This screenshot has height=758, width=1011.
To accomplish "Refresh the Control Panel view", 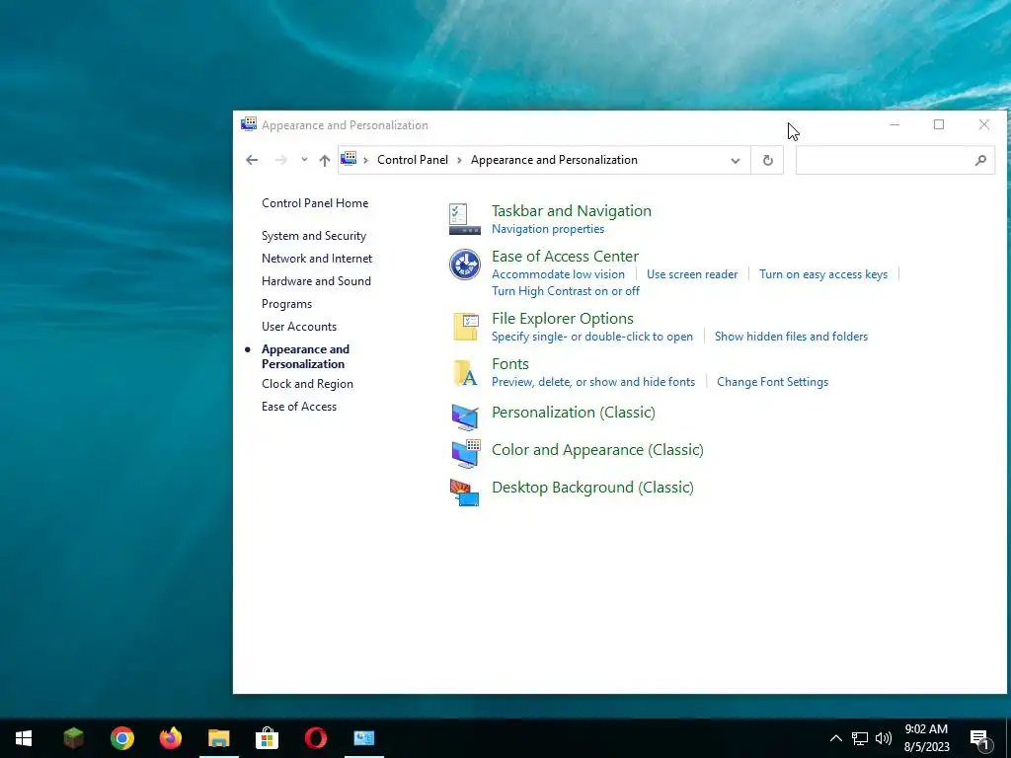I will (767, 160).
